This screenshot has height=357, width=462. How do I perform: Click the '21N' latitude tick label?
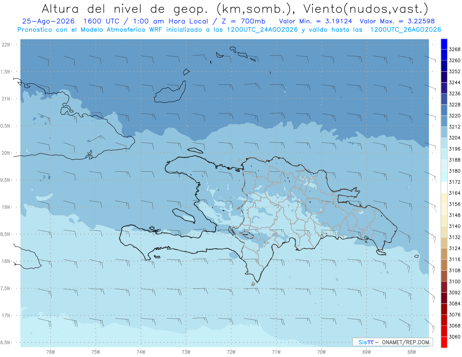pyautogui.click(x=6, y=99)
